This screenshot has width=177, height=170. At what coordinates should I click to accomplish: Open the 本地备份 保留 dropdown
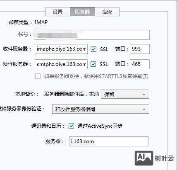125,94
